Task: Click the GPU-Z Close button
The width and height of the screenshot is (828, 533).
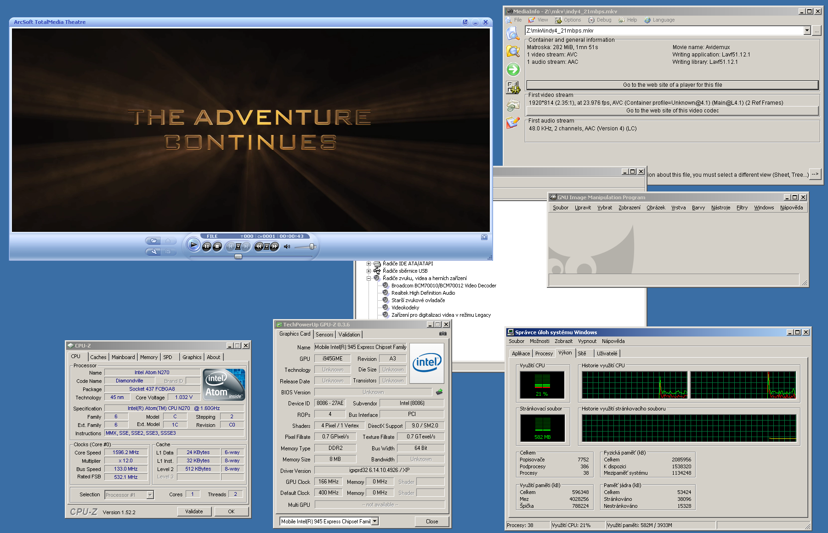Action: 432,522
